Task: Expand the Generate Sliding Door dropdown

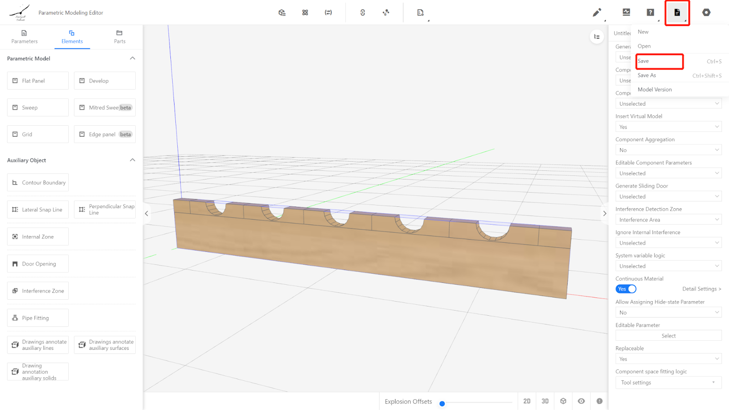Action: [668, 196]
